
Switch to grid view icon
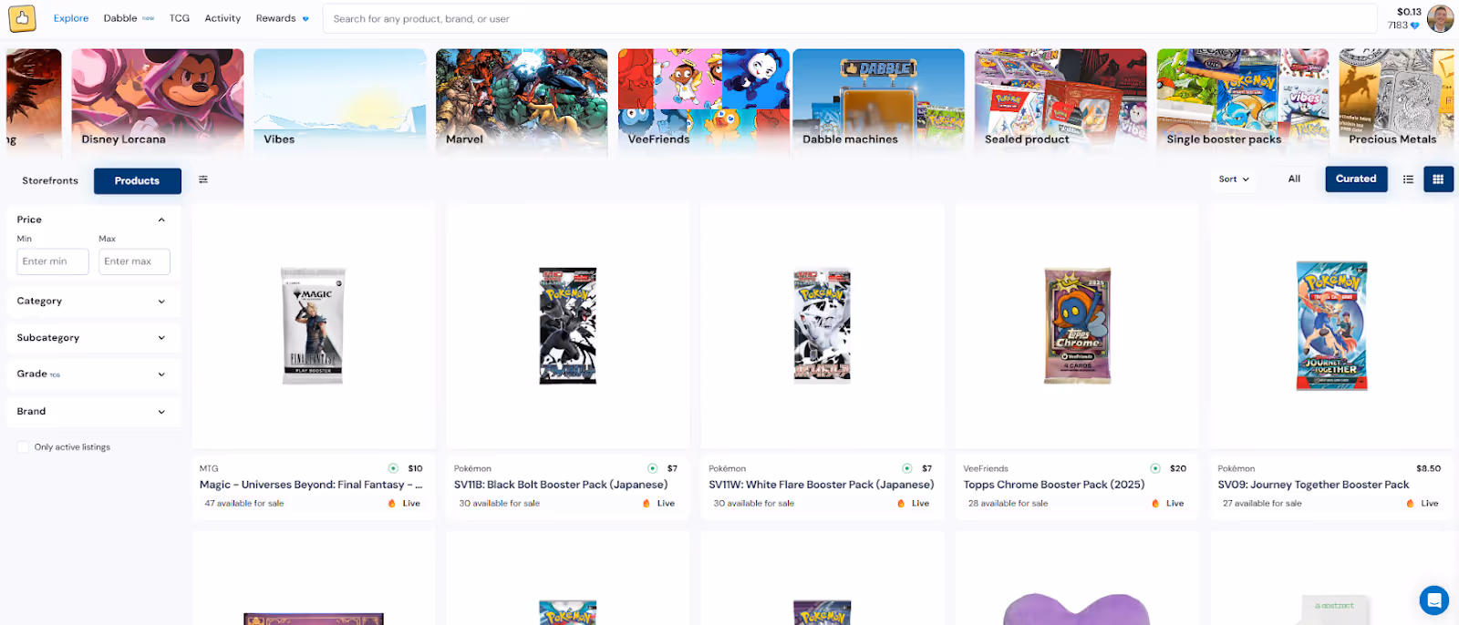1438,179
